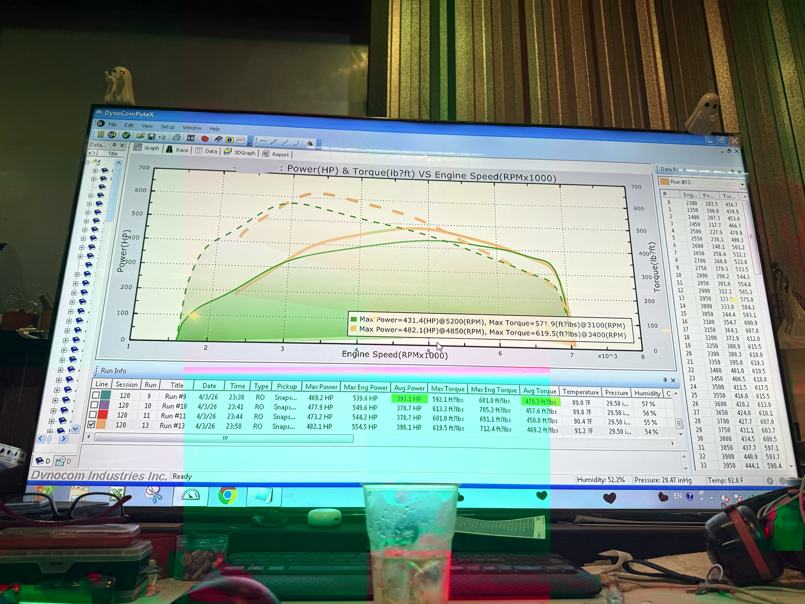Enable the Run #9 line checkbox
Image resolution: width=805 pixels, height=604 pixels.
(x=96, y=395)
